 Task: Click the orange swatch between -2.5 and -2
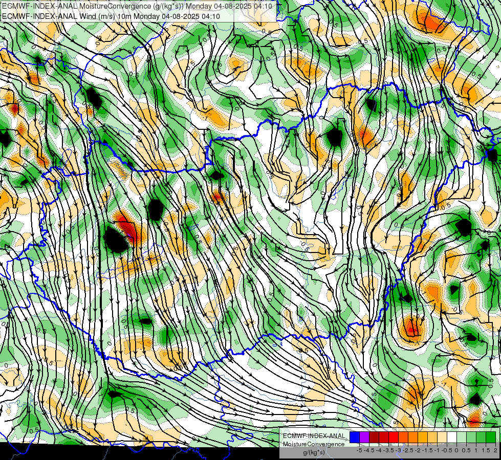(413, 438)
